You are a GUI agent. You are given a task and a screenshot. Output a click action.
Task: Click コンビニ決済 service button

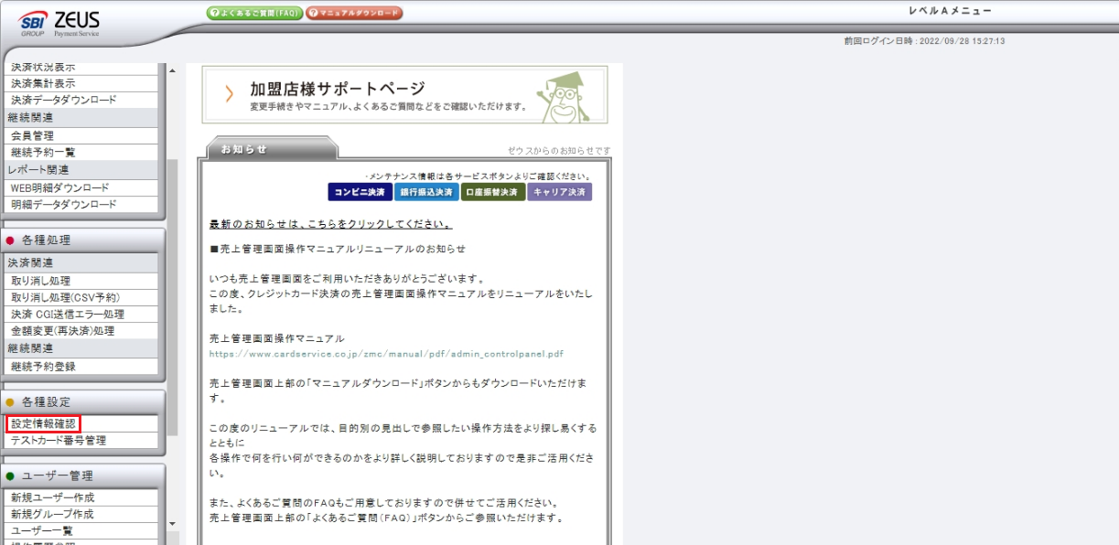360,192
